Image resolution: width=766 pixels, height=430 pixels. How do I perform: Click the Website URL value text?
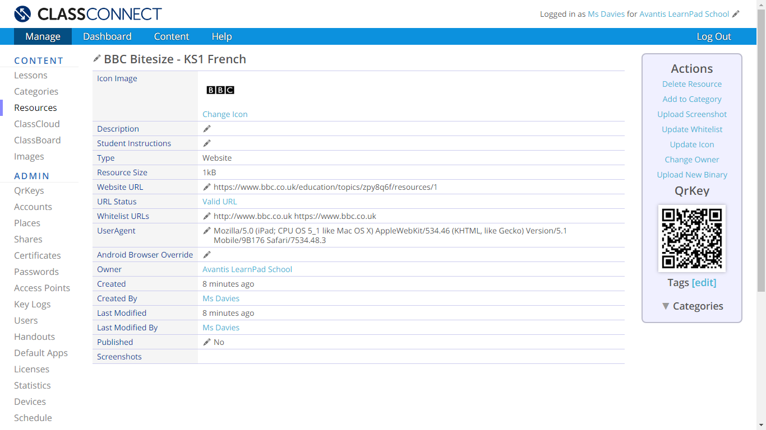point(325,187)
